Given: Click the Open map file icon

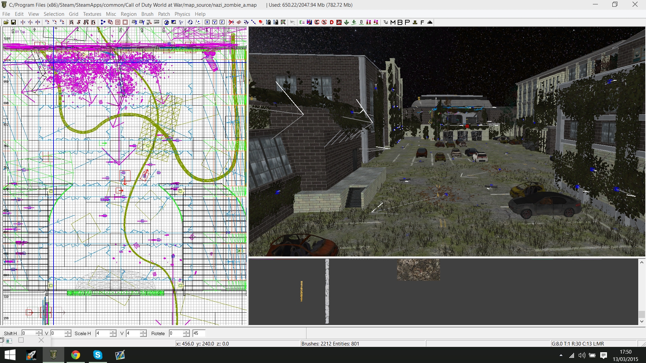Looking at the screenshot, I should pos(6,22).
